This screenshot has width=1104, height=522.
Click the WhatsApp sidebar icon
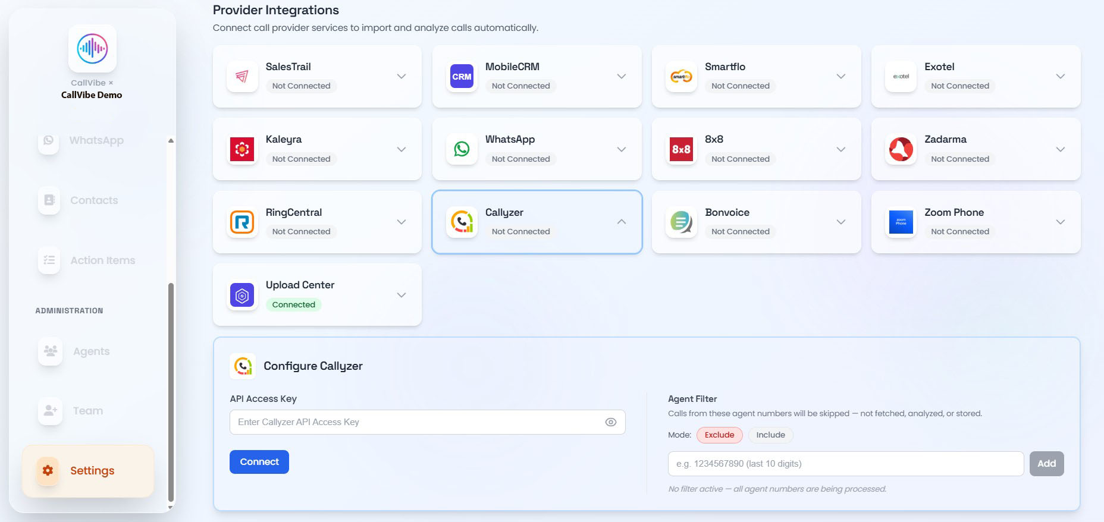(49, 140)
